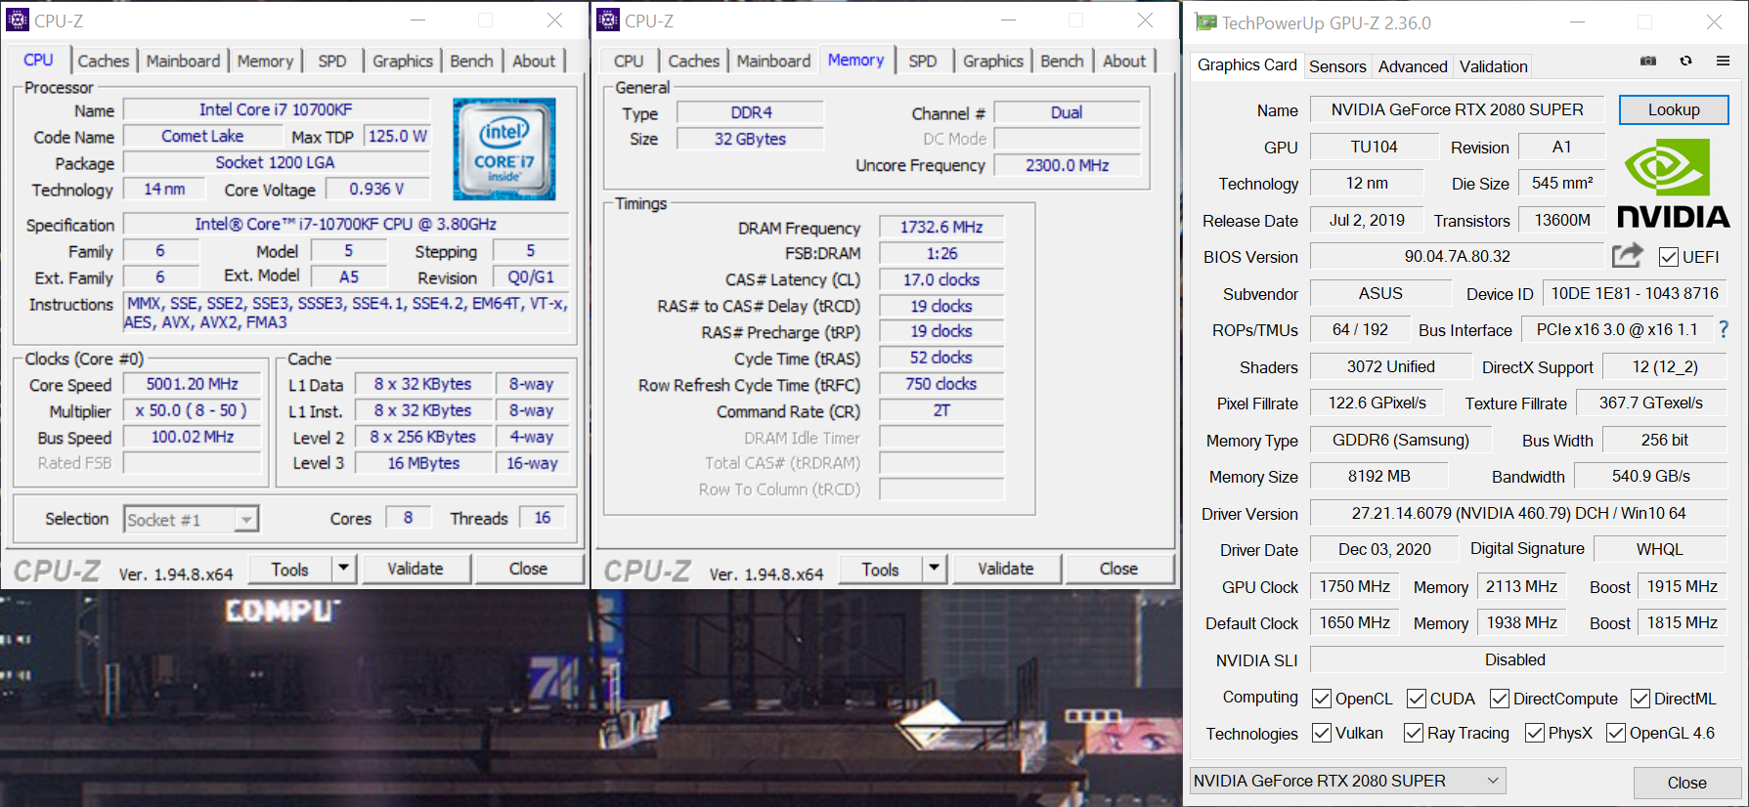Toggle the UEFI checkbox

1669,257
